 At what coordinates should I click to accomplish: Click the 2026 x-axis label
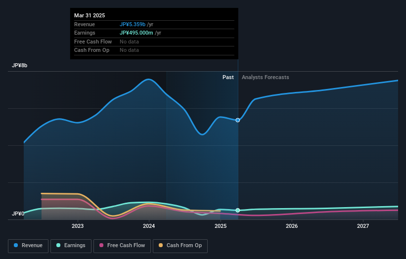[292, 226]
